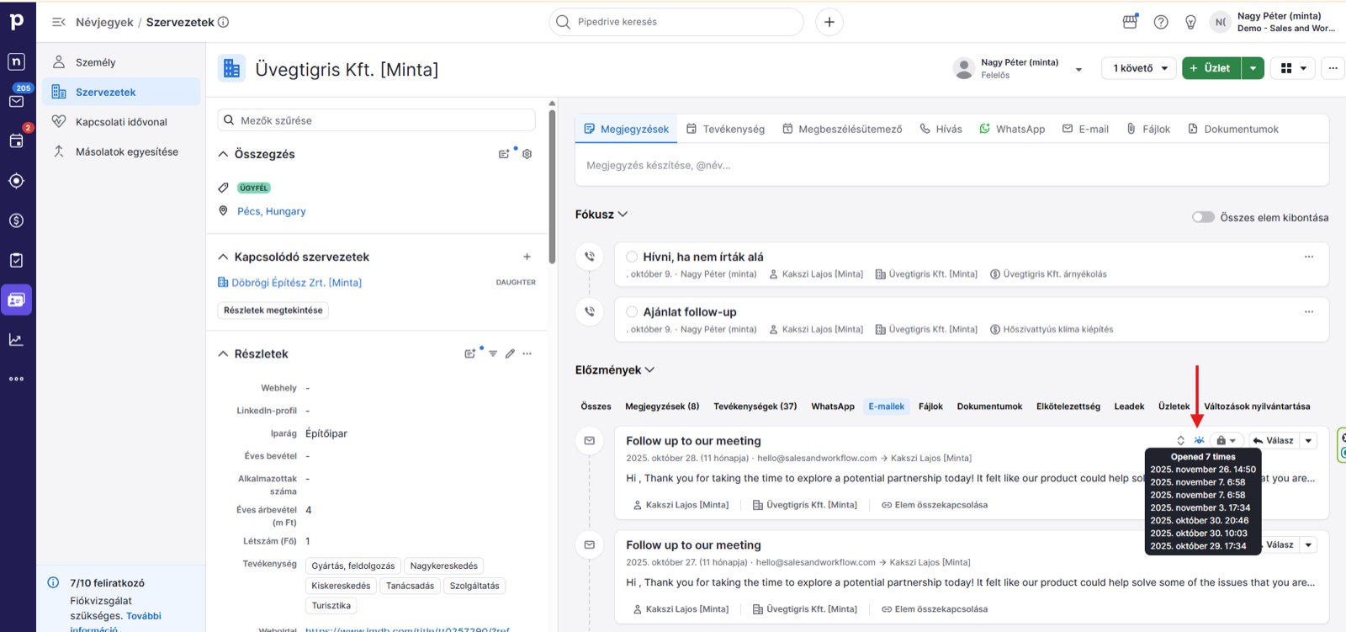Switch to the Tevékenység tab

point(725,129)
